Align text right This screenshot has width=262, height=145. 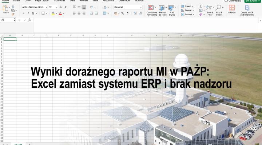point(84,13)
